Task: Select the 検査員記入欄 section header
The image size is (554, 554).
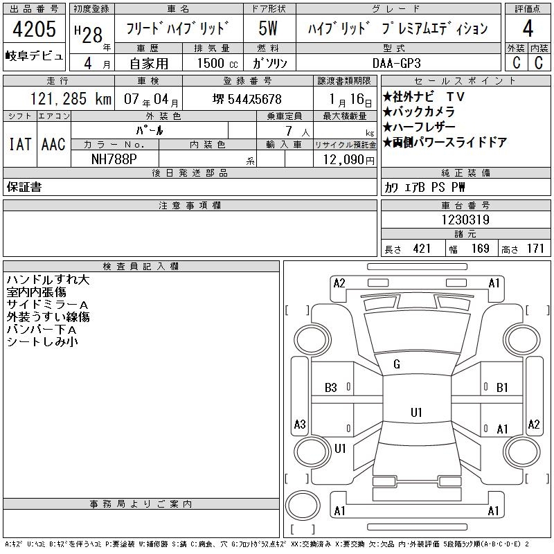Action: tap(141, 266)
